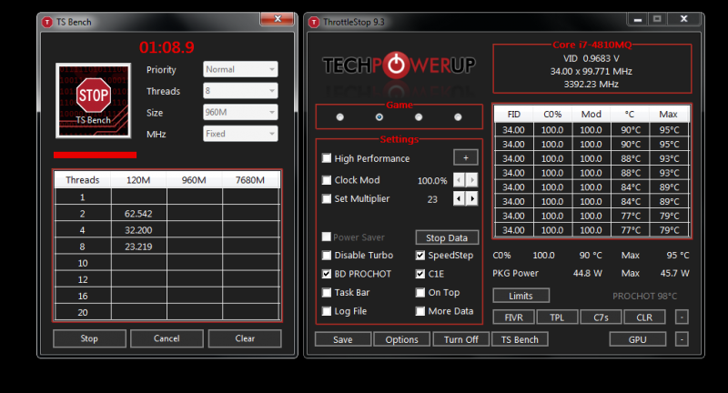Image resolution: width=728 pixels, height=393 pixels.
Task: Select the third Game profile radio button
Action: [x=419, y=117]
